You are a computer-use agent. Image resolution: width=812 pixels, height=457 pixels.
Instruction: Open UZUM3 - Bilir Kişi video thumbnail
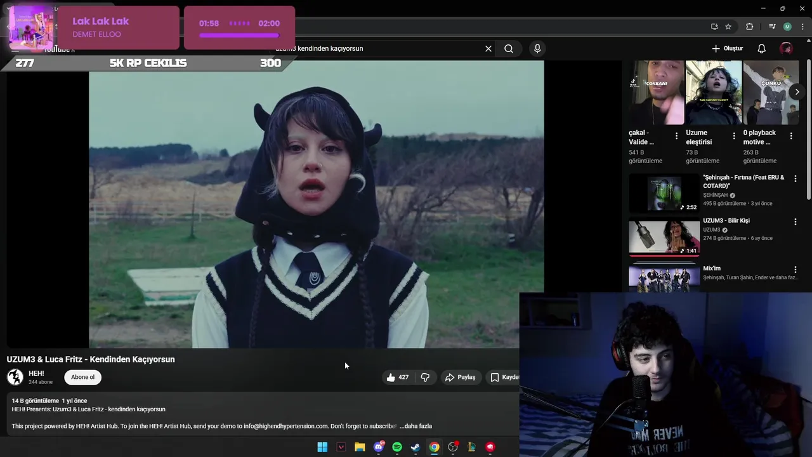pos(664,237)
